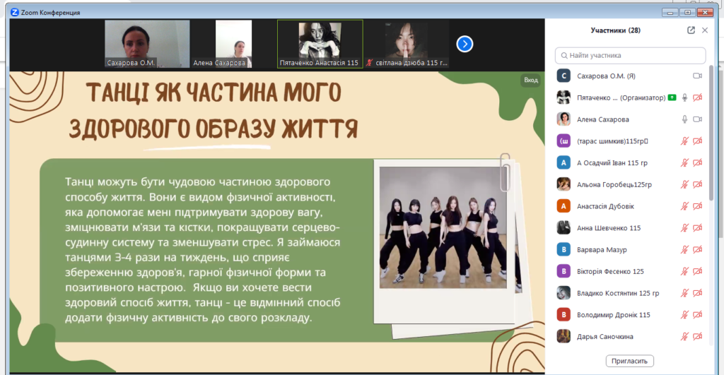Click muted mic icon for Анна Шевченко

pyautogui.click(x=684, y=227)
